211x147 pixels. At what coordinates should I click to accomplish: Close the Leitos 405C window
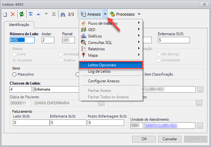click(204, 4)
